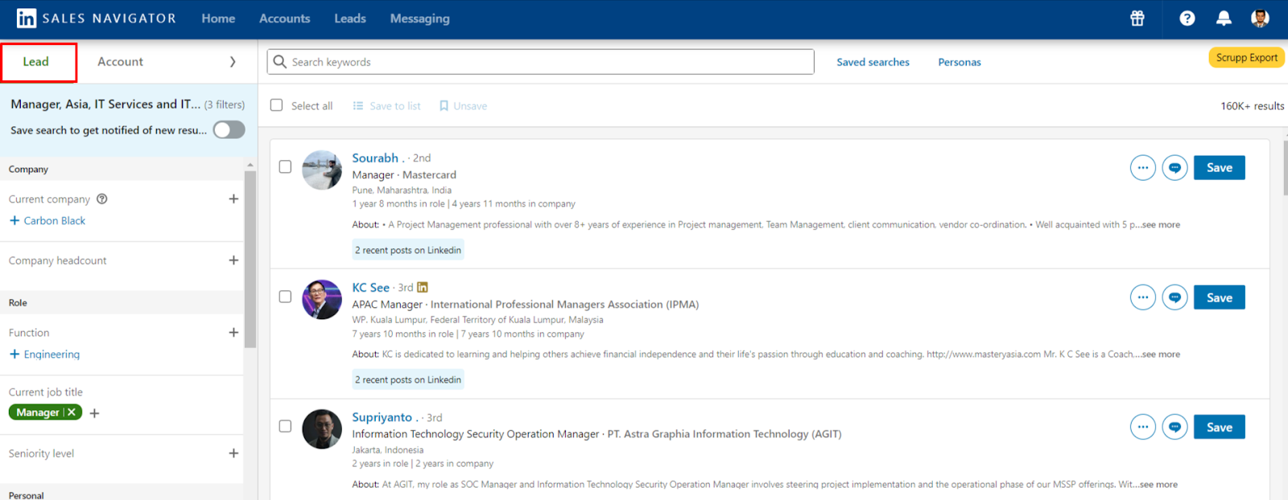This screenshot has height=500, width=1288.
Task: Go to Home in top navigation
Action: tap(218, 18)
